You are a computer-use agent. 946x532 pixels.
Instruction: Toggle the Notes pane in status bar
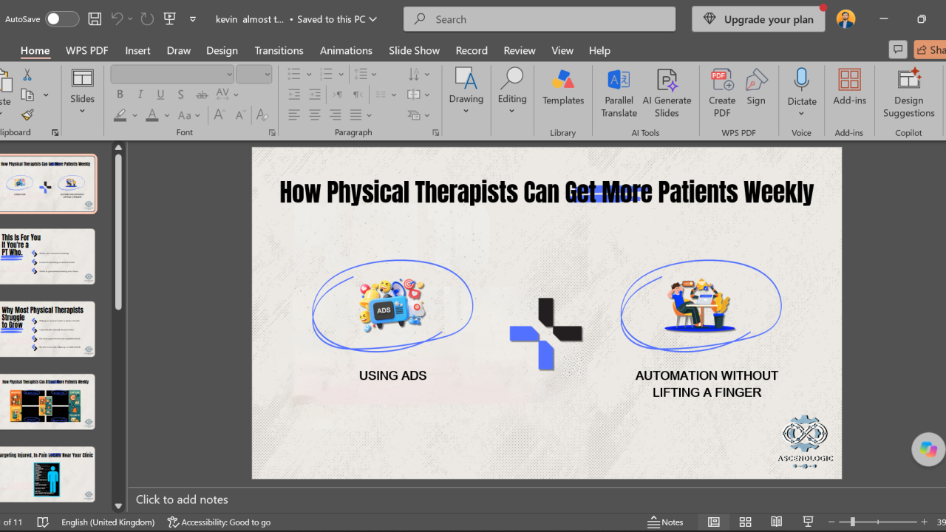click(665, 522)
